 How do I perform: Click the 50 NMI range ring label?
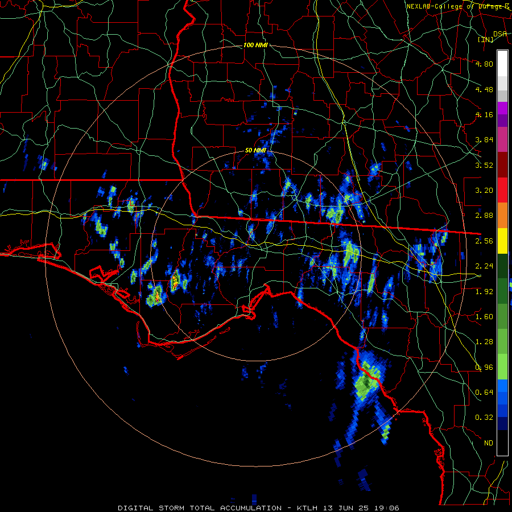point(255,151)
